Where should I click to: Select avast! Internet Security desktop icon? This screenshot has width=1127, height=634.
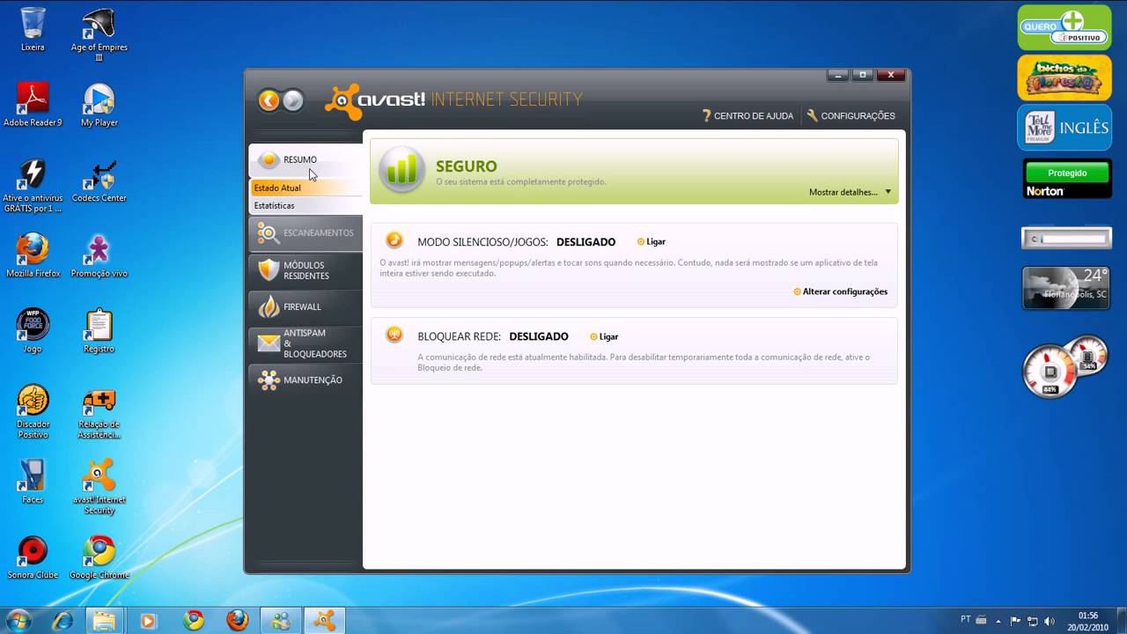(99, 487)
